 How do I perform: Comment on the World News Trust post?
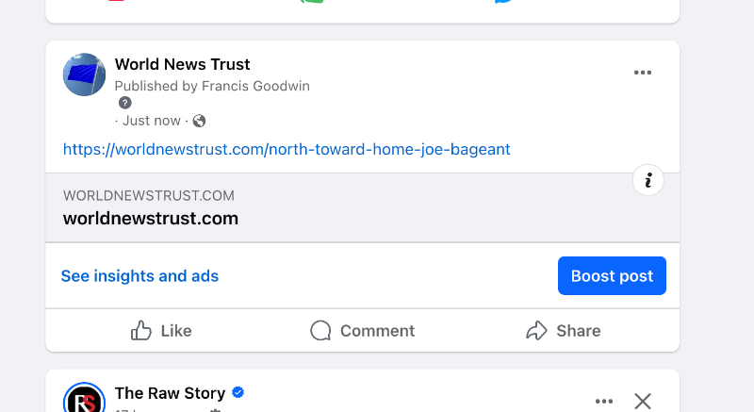[x=363, y=331]
